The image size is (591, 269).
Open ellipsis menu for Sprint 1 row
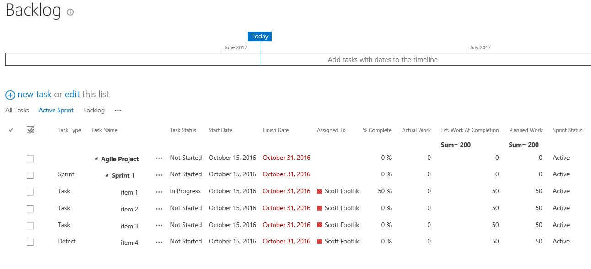159,175
